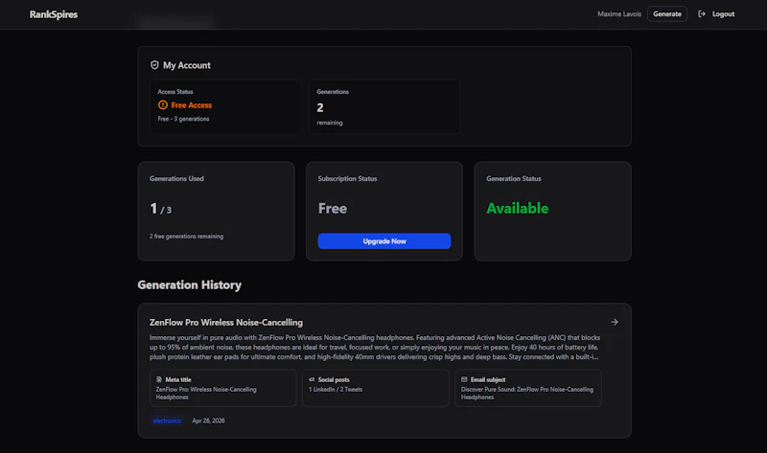Viewport: 767px width, 453px height.
Task: Click '2 free generations remaining' text
Action: coord(186,236)
